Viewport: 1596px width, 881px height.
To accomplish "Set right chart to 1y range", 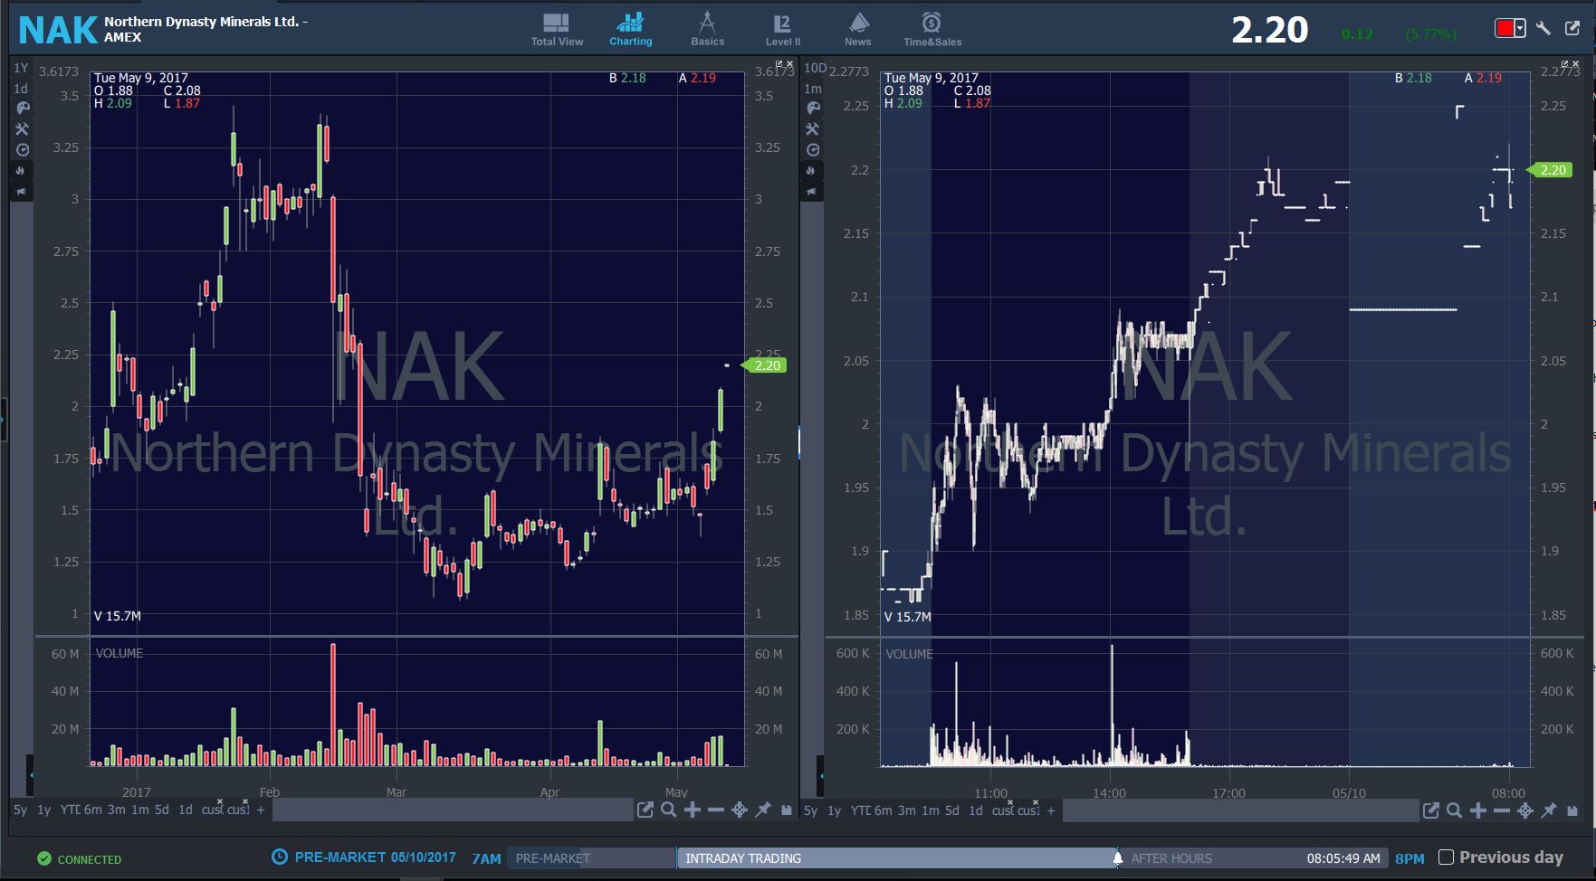I will coord(834,810).
